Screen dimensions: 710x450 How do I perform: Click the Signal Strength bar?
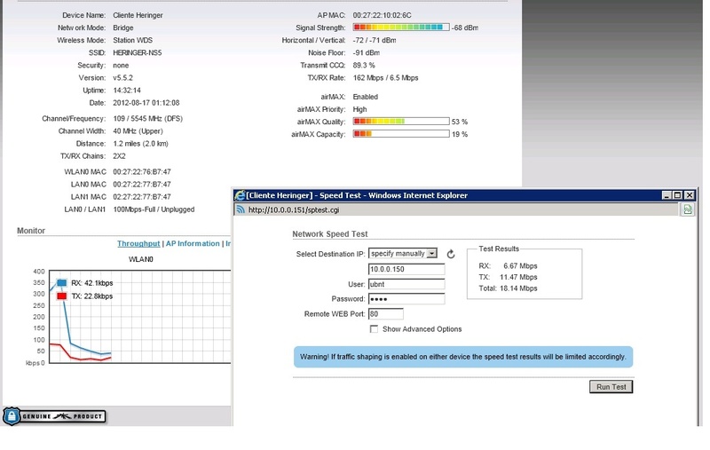tap(401, 28)
